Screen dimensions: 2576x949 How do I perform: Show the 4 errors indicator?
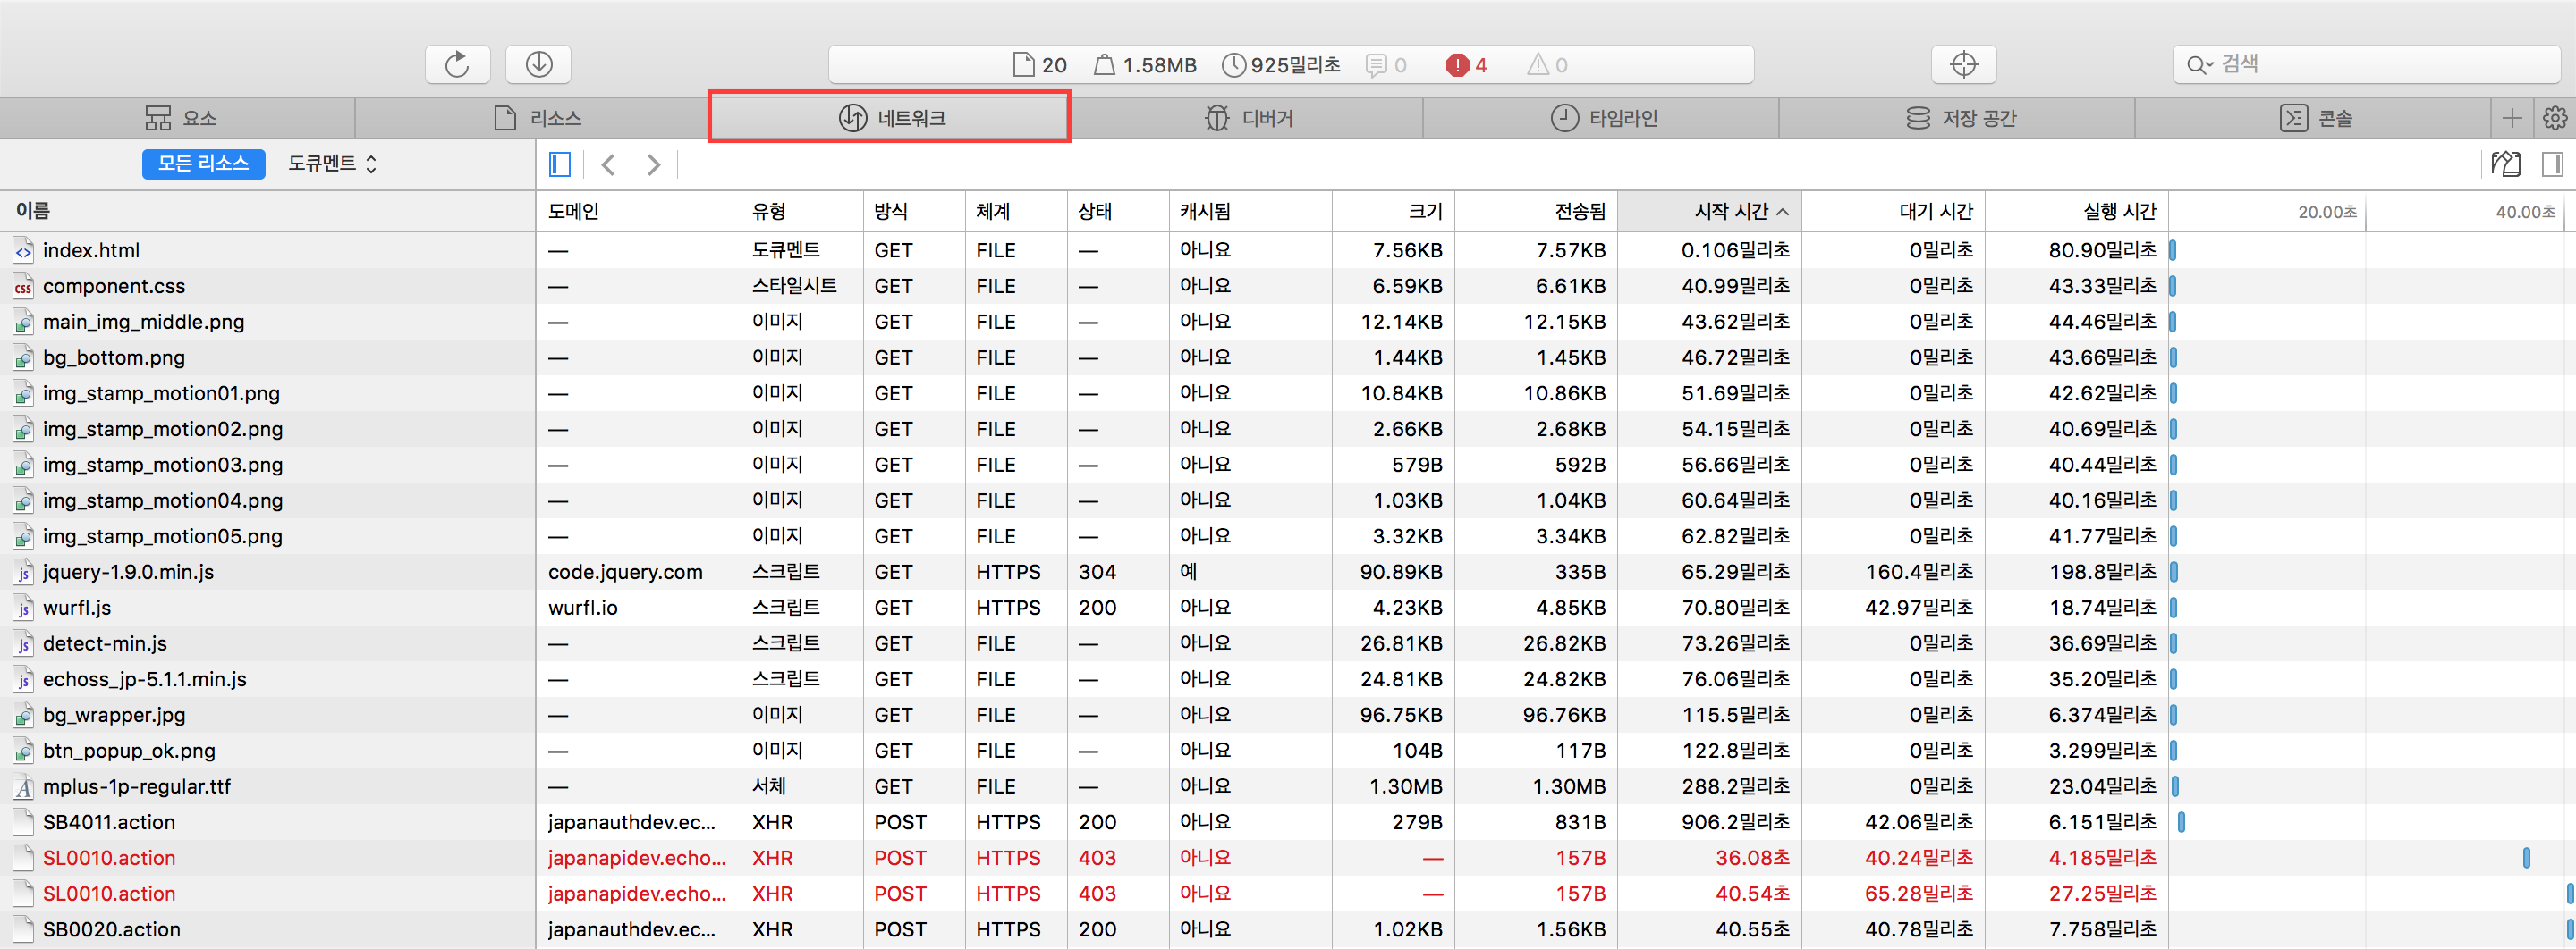pyautogui.click(x=1466, y=65)
